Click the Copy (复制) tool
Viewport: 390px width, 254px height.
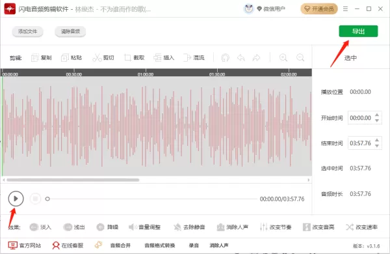42,58
